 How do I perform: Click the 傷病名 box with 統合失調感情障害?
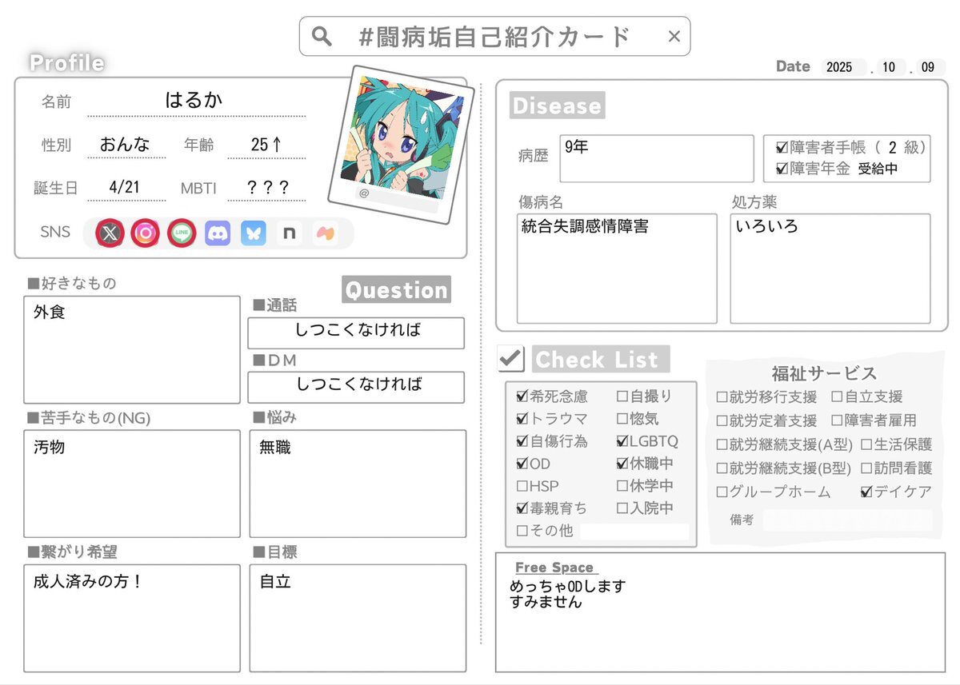pos(617,268)
